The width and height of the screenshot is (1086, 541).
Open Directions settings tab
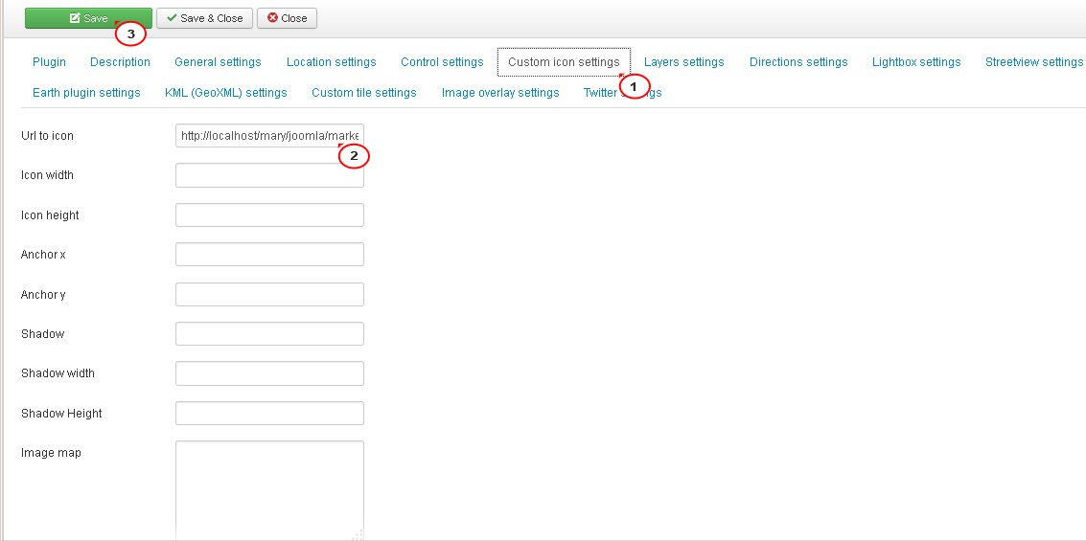(797, 61)
